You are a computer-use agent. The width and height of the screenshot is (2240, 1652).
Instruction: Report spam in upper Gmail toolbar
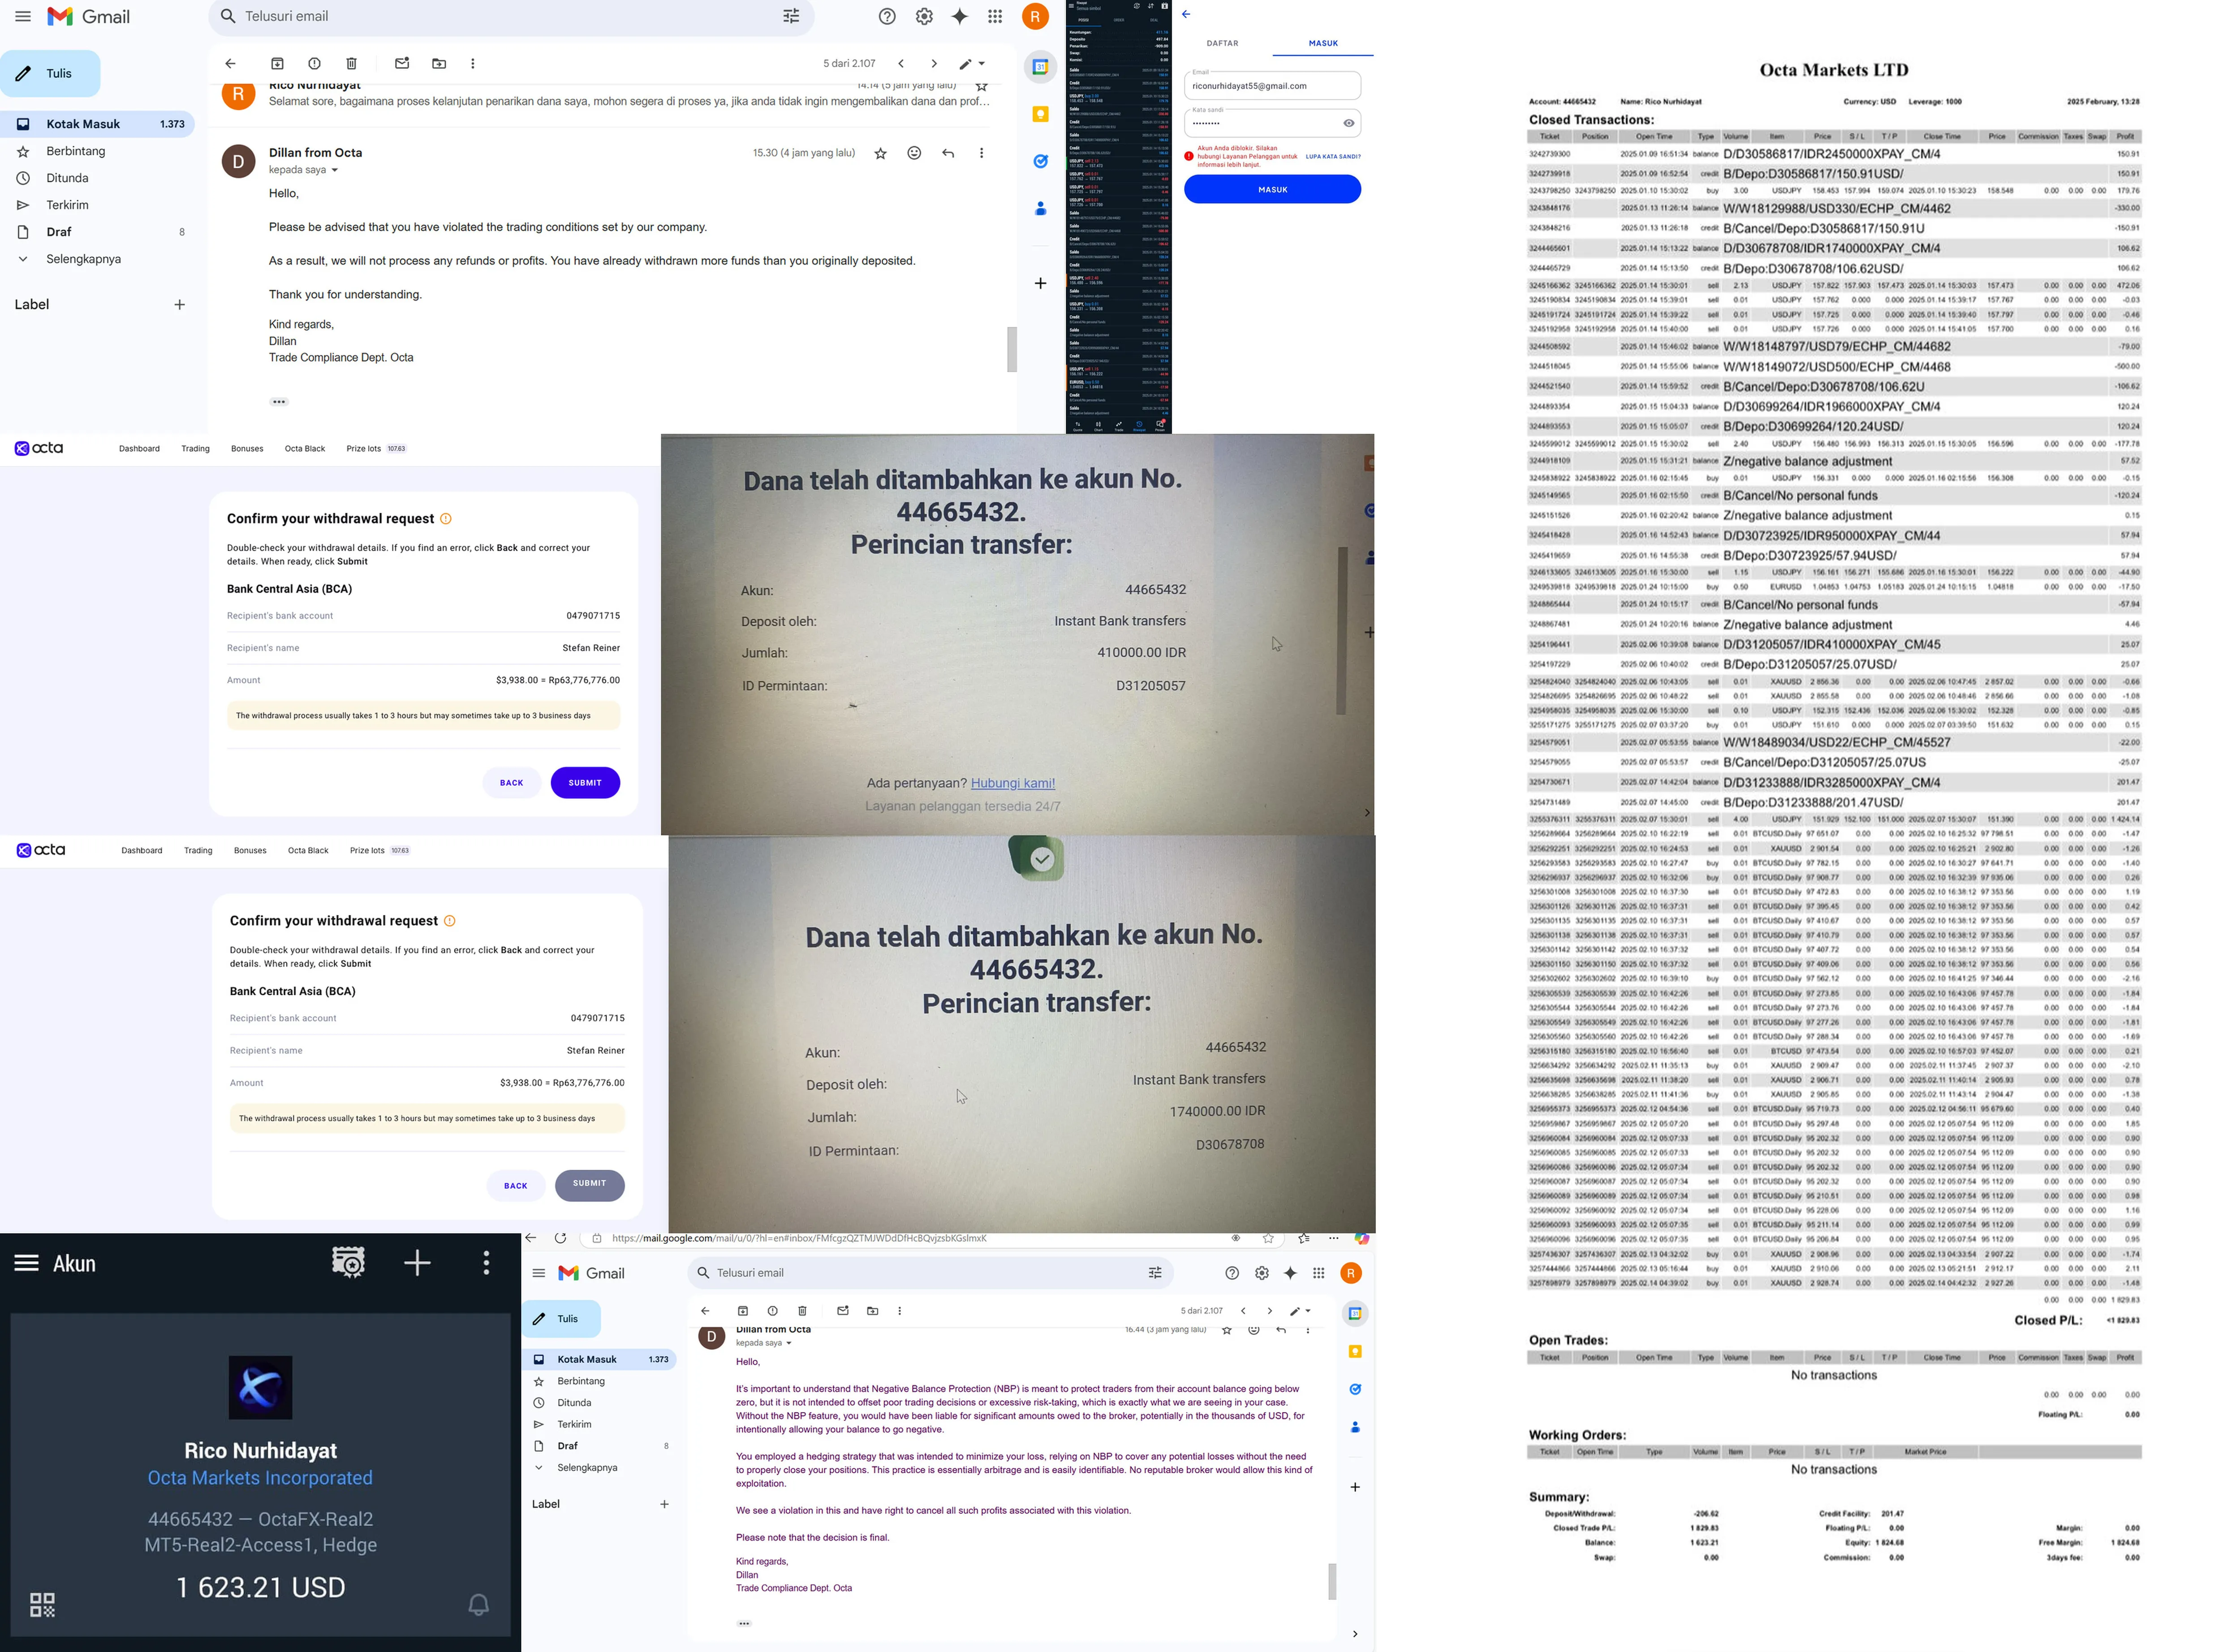point(315,63)
